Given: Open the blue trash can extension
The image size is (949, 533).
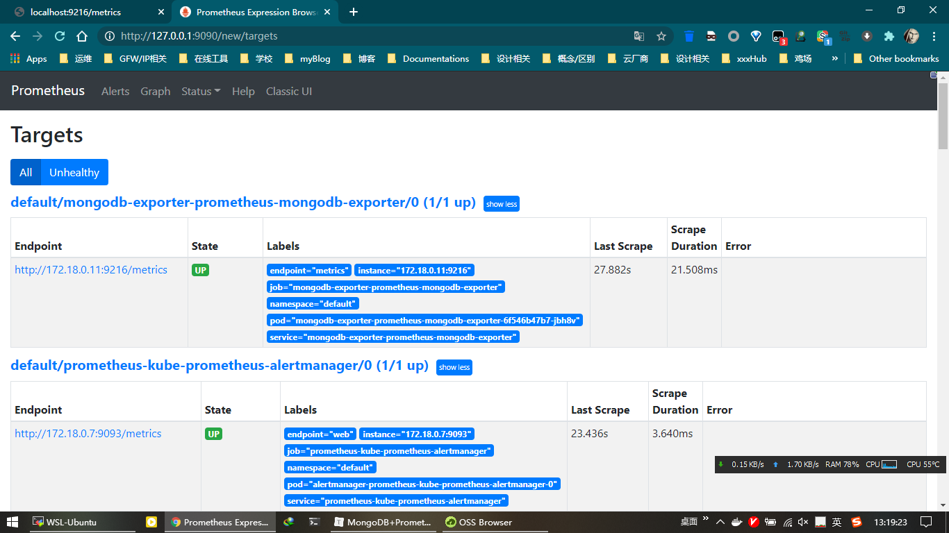Looking at the screenshot, I should (x=689, y=36).
